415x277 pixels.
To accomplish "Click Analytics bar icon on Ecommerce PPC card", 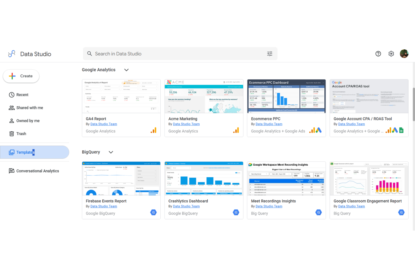I will coord(312,131).
